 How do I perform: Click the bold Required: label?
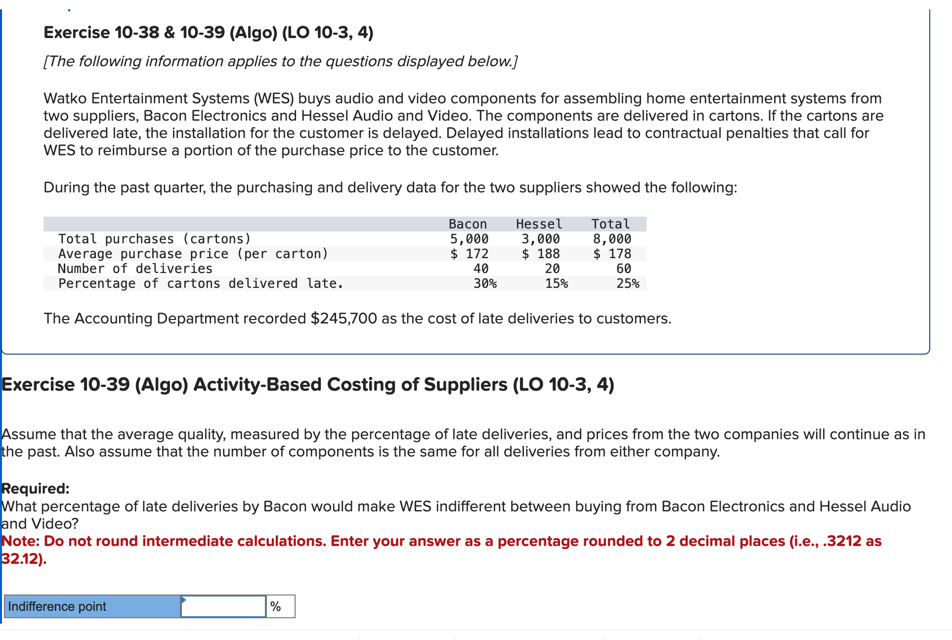[x=36, y=488]
